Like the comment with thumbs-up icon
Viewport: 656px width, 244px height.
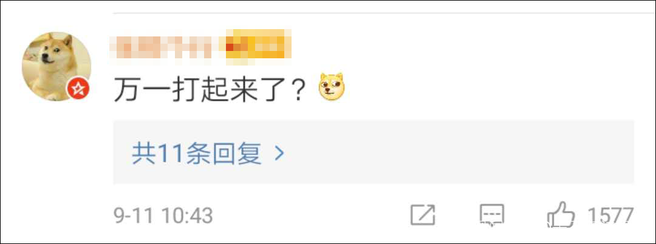click(x=561, y=214)
